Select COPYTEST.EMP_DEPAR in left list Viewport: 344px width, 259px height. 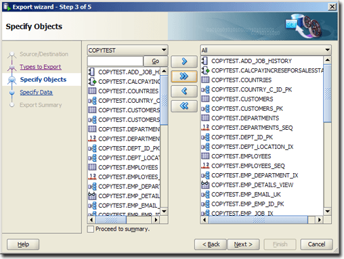(129, 187)
